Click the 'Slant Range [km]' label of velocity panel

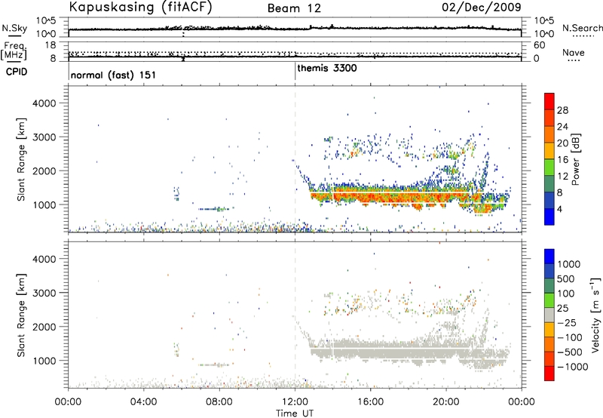[21, 315]
